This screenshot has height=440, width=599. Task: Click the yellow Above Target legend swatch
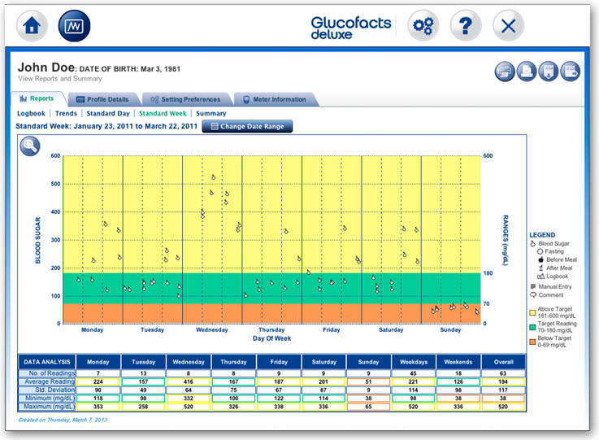(x=533, y=311)
